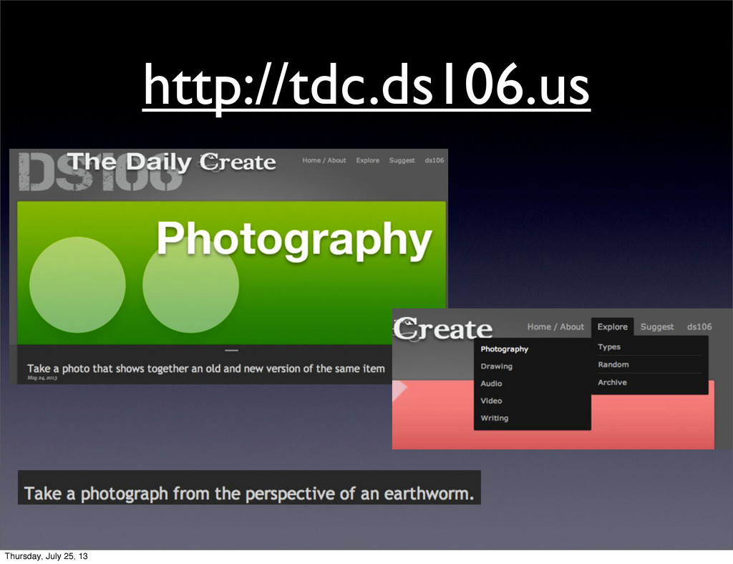This screenshot has width=733, height=564.
Task: Click the earthworm perspective photograph prompt
Action: pyautogui.click(x=249, y=493)
